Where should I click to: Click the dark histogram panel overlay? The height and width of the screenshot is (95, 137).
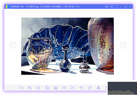pos(122,88)
